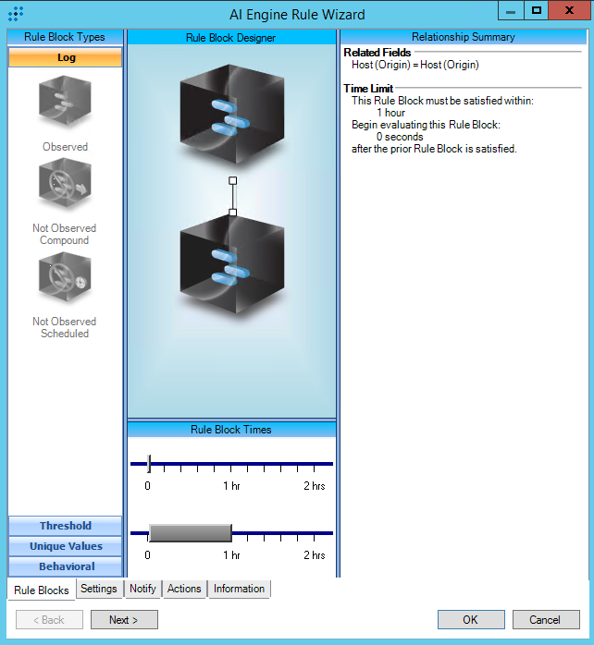Open the Information tab
Image resolution: width=594 pixels, height=645 pixels.
click(x=239, y=589)
